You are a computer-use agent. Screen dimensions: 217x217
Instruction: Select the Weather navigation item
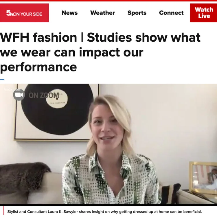tap(102, 13)
